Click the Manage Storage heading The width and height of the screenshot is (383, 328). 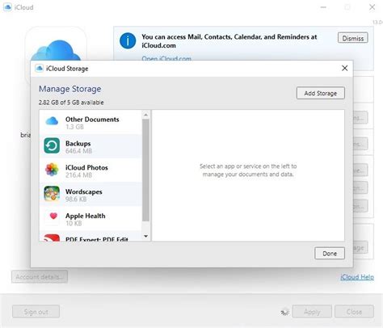point(70,89)
